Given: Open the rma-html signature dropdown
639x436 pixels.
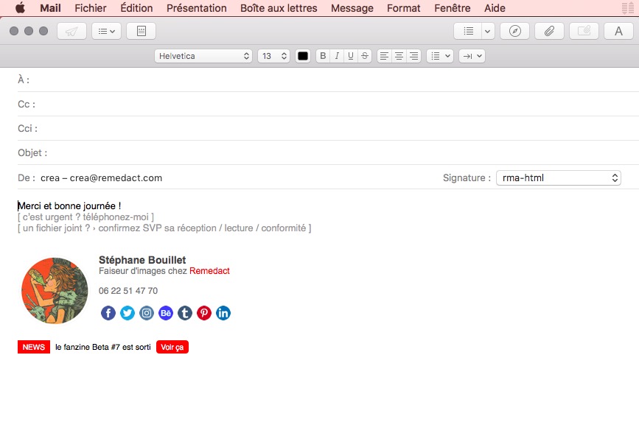Looking at the screenshot, I should [x=558, y=177].
